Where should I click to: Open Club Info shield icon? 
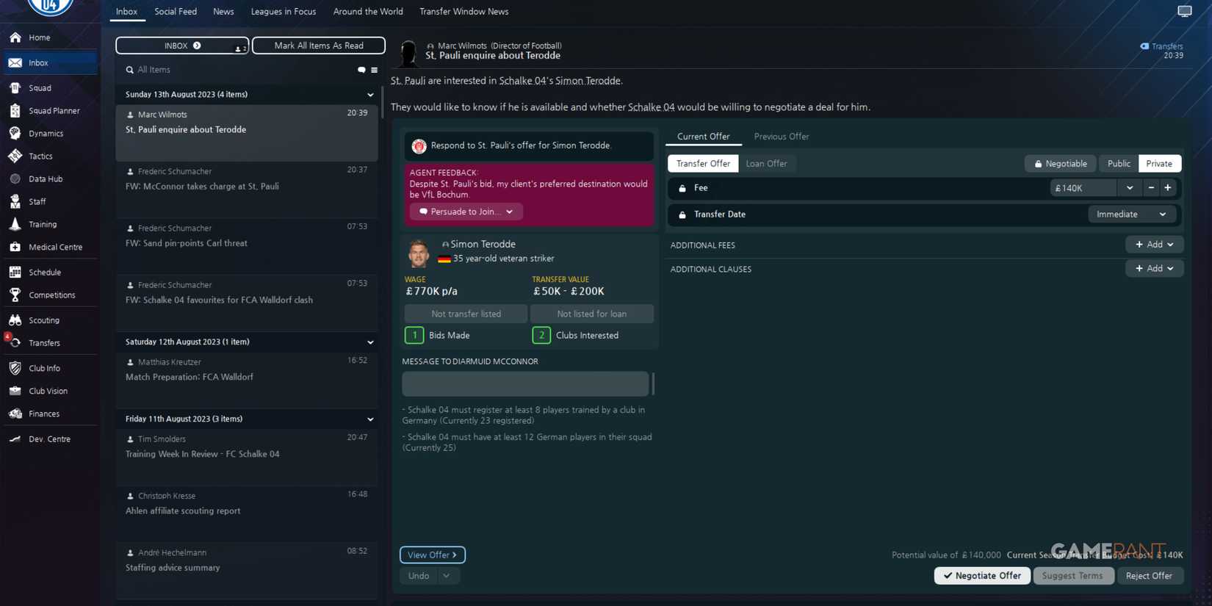tap(15, 368)
